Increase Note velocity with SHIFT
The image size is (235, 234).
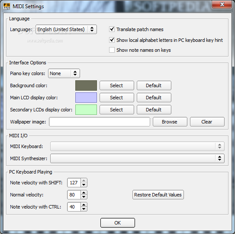click(x=84, y=180)
